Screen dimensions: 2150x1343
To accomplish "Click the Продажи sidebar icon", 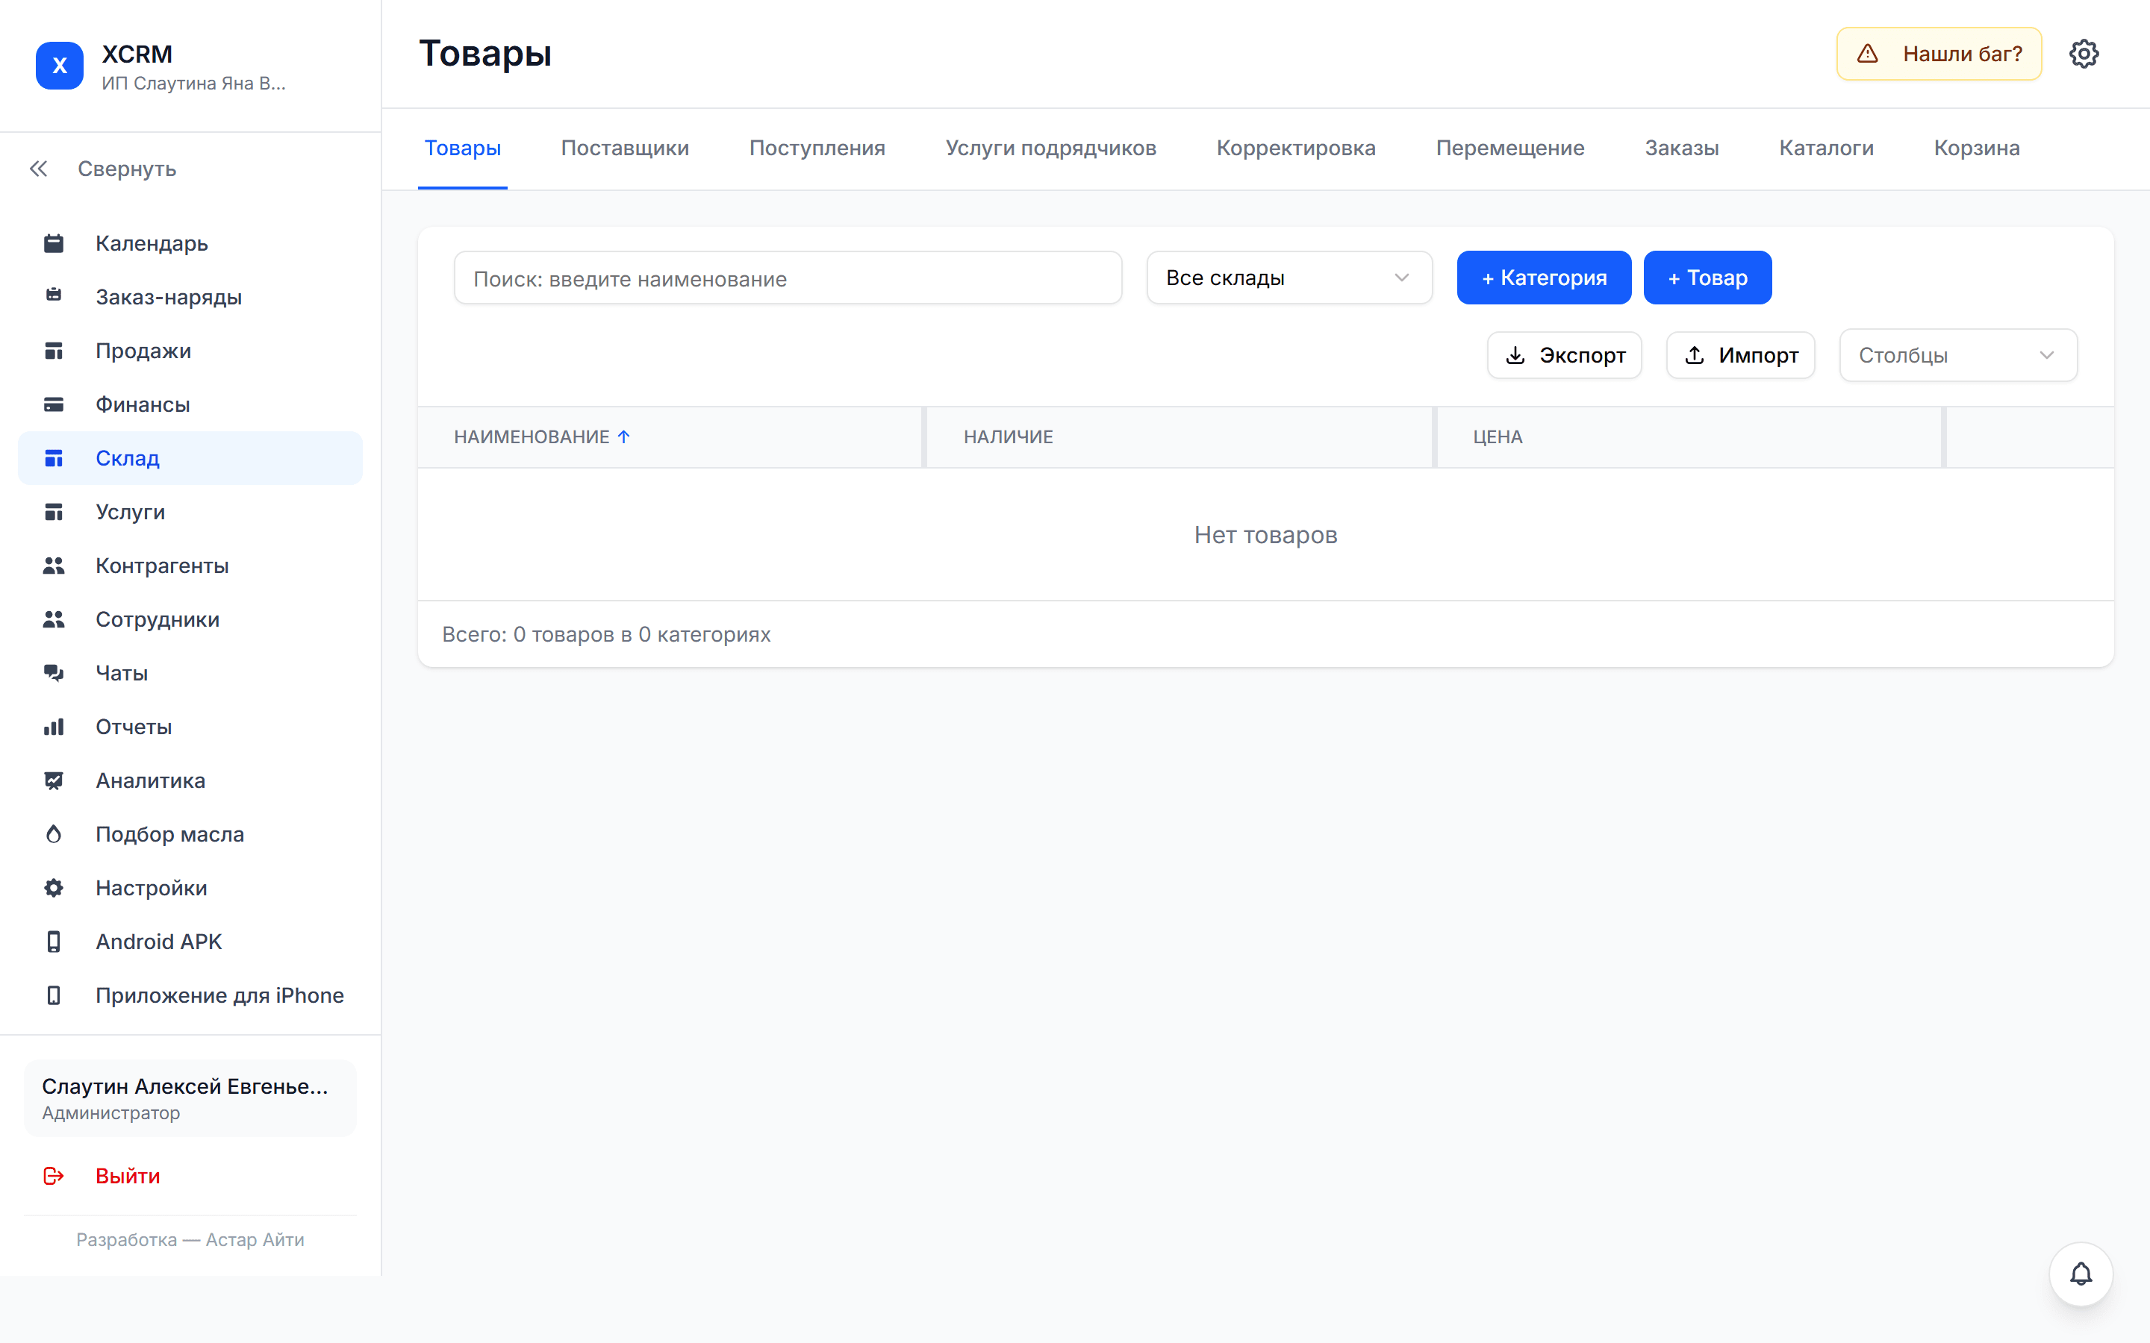I will [53, 351].
